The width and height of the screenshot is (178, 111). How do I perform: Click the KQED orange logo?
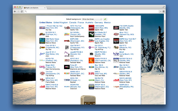pos(92,60)
